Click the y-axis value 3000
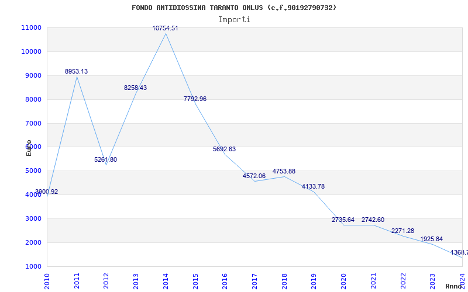This screenshot has height=292, width=468. tap(33, 218)
